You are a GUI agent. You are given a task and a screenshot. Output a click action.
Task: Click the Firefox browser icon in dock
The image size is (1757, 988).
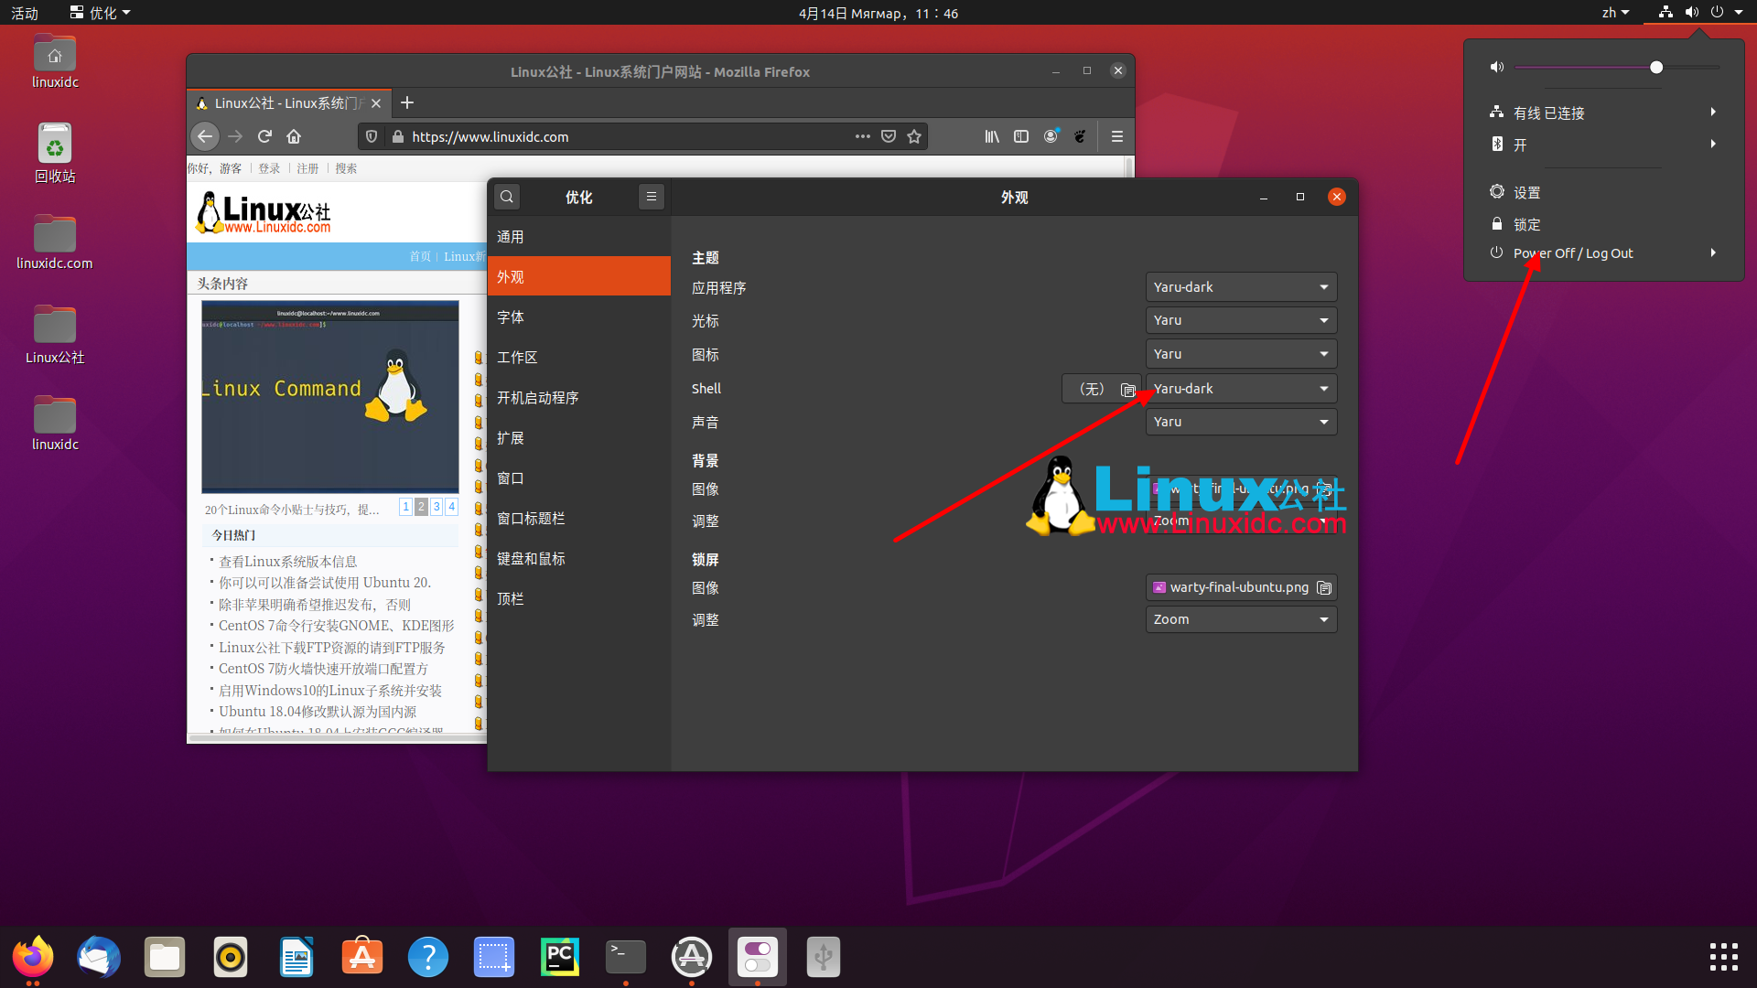[x=31, y=955]
